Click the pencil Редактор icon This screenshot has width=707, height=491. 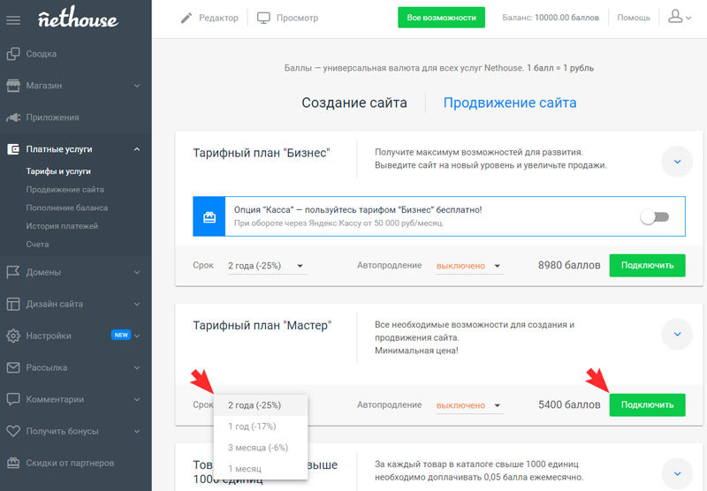[186, 18]
